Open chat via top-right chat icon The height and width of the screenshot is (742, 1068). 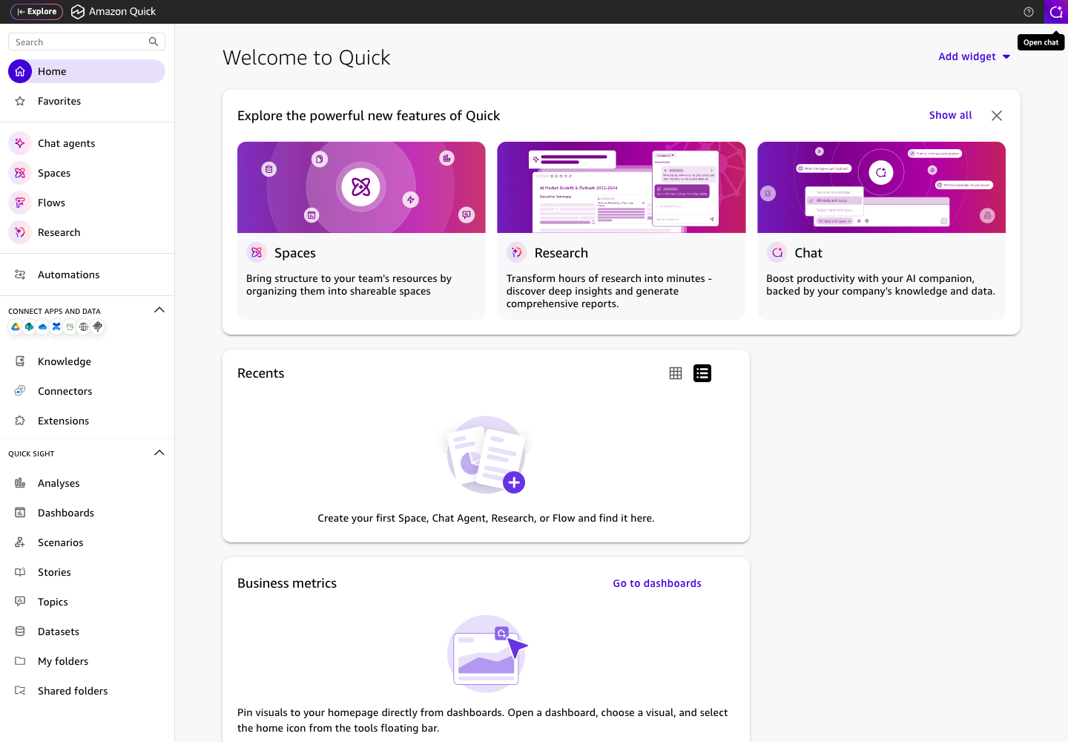click(1056, 12)
